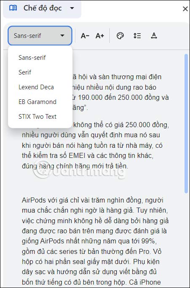
Task: Collapse the Sans-serif font dropdown
Action: coord(40,36)
